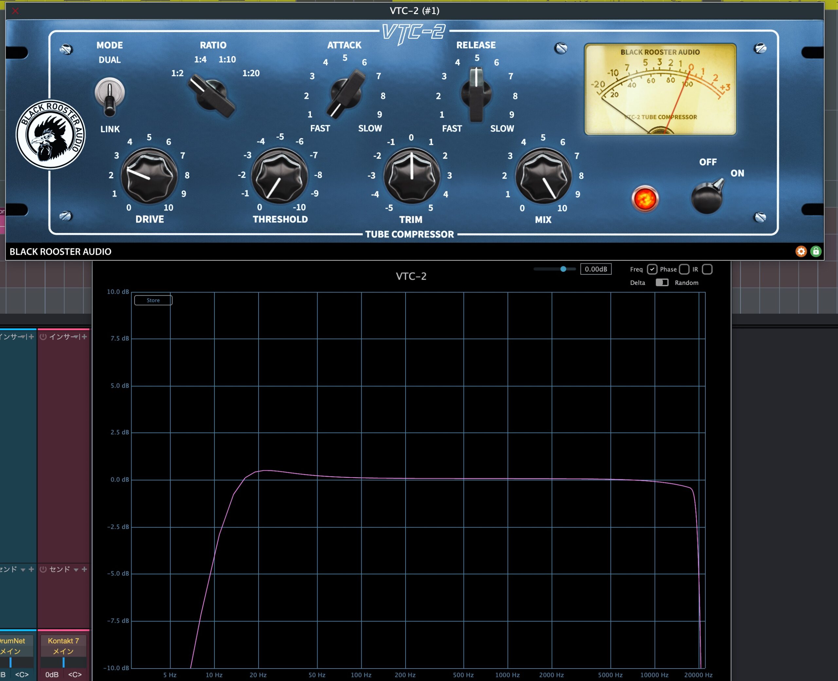The image size is (838, 681).
Task: Expand Kontakt 7 insert dropdown arrow
Action: (76, 337)
